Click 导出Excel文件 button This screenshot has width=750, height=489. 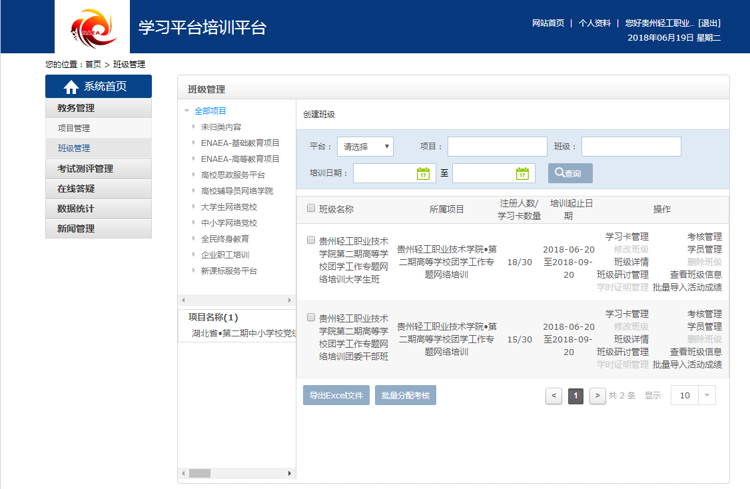click(336, 395)
